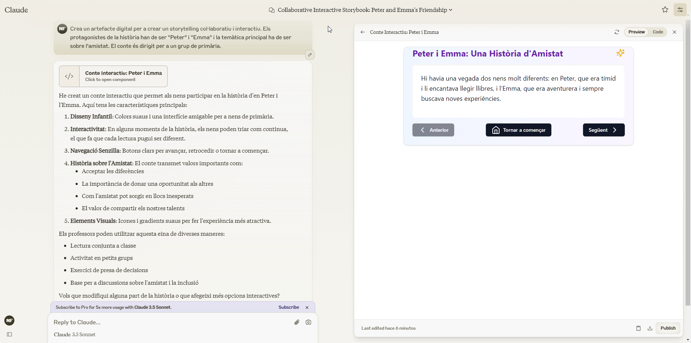Refresh the artifact preview
Screen dimensions: 691x343
click(617, 32)
